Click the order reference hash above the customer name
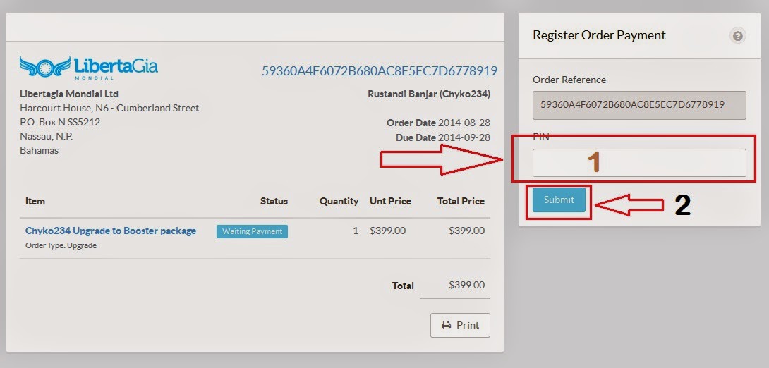Screen dimensions: 769x368 tap(380, 71)
